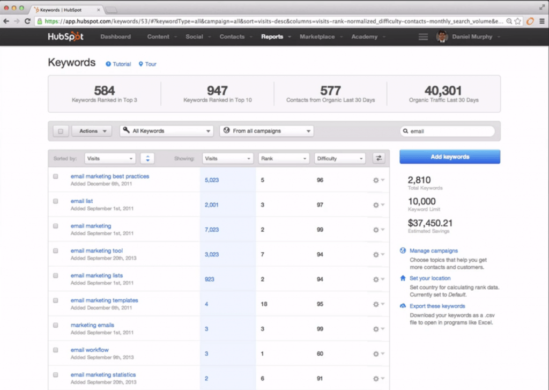549x390 pixels.
Task: Select the Keywords | HubSpot browser tab
Action: tap(66, 10)
